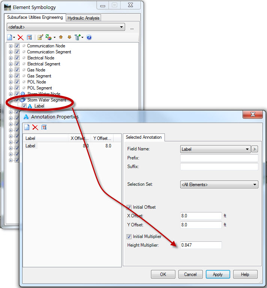Expand Gas Node tree item
The height and width of the screenshot is (288, 267).
pyautogui.click(x=11, y=70)
